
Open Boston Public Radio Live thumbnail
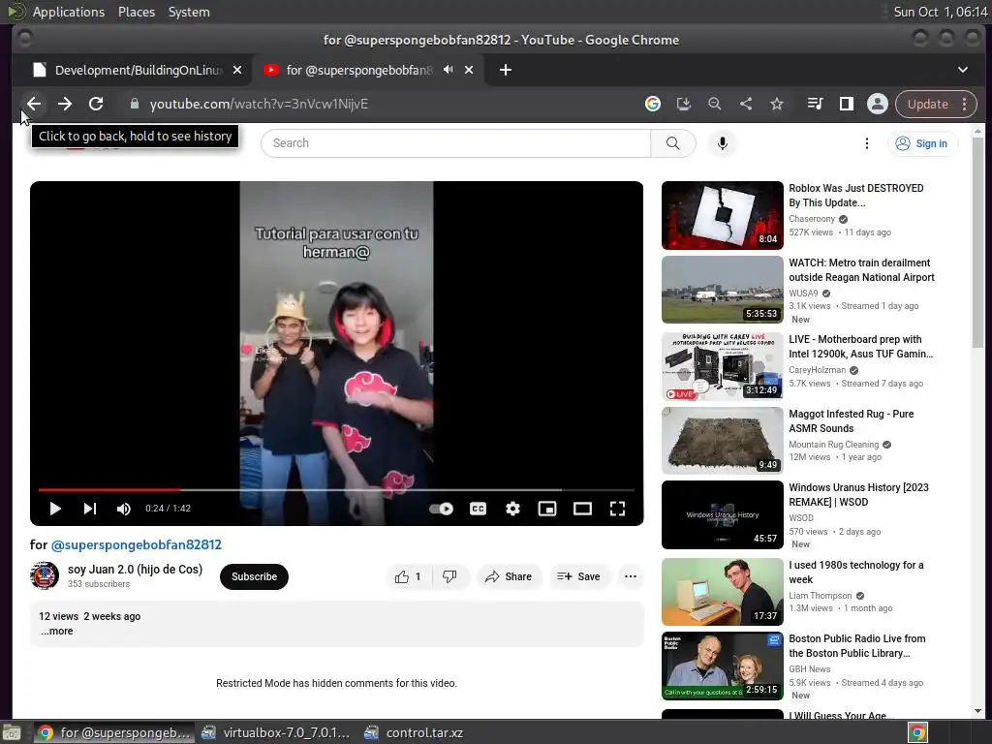coord(723,666)
